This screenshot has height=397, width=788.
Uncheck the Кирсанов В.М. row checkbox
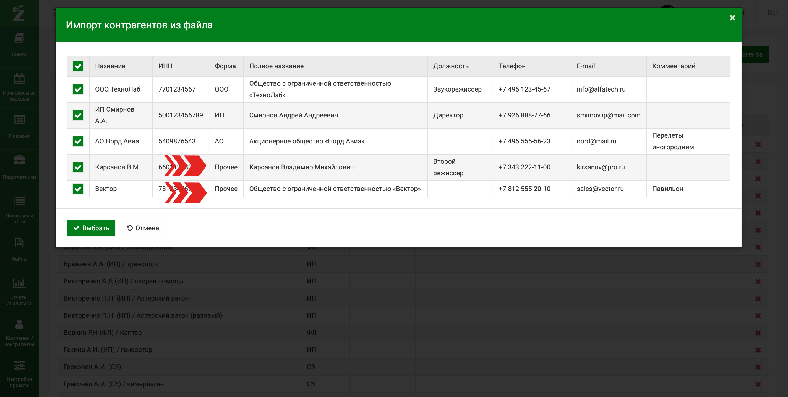[78, 167]
